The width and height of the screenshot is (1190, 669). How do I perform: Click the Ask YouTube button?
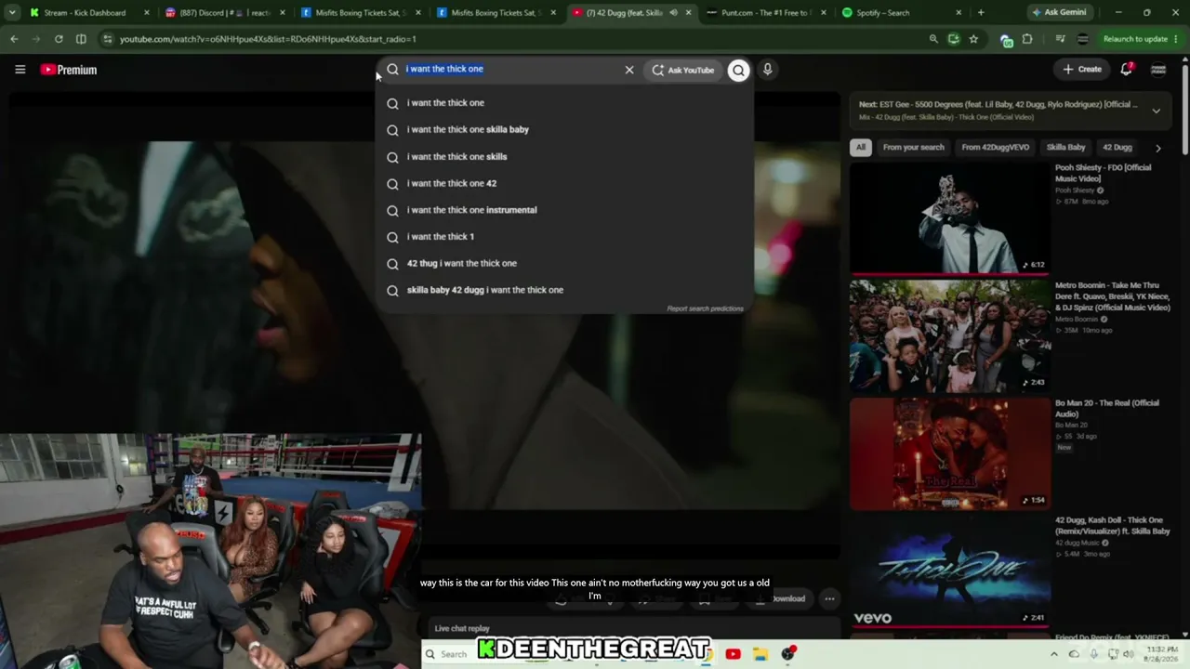683,70
